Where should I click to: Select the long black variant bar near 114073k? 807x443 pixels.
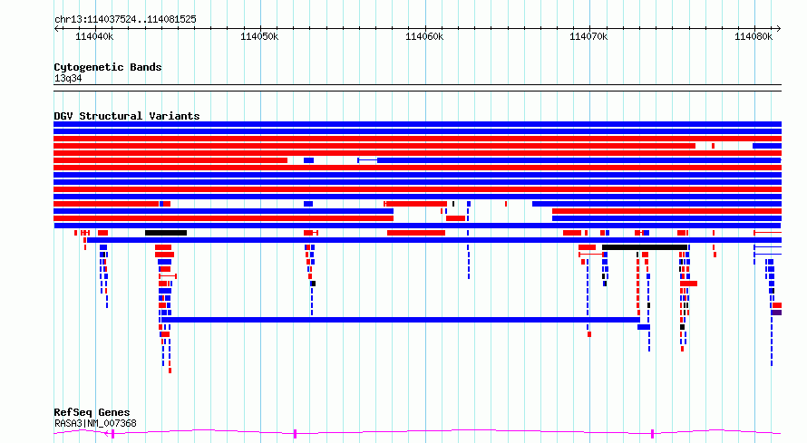click(645, 247)
